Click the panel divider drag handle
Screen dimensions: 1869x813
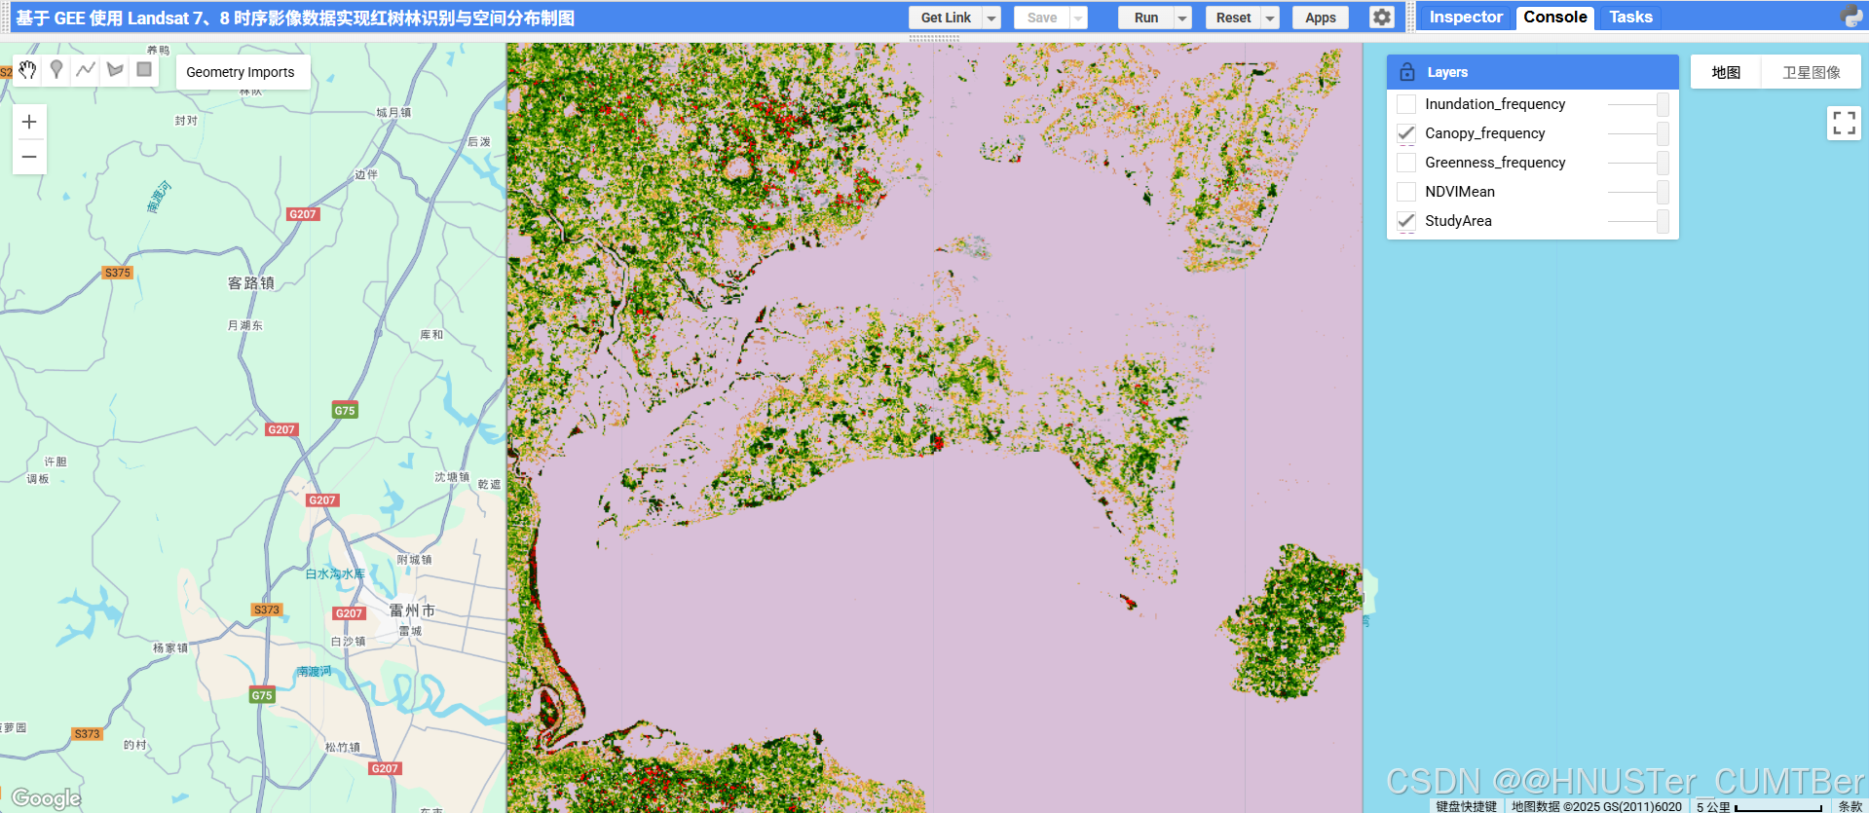[x=934, y=38]
